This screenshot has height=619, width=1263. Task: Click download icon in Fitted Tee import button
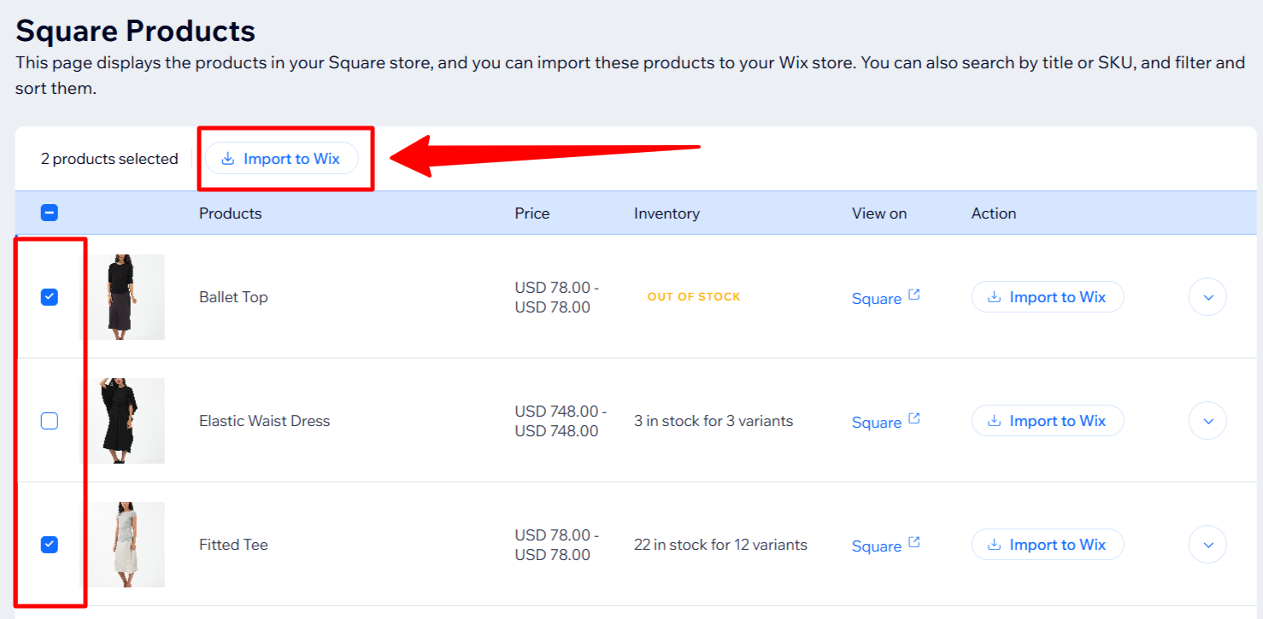click(x=994, y=545)
